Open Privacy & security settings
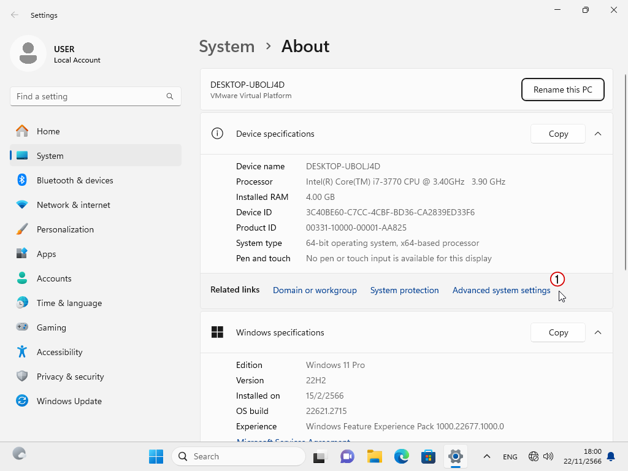The width and height of the screenshot is (628, 471). tap(70, 377)
